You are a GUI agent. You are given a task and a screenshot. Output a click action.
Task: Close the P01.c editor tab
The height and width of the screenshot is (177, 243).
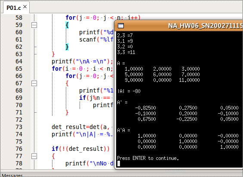coord(25,7)
